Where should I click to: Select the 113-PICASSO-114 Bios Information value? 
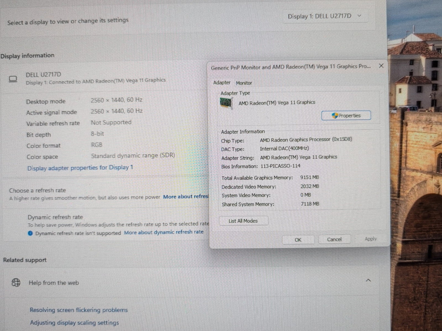[280, 166]
